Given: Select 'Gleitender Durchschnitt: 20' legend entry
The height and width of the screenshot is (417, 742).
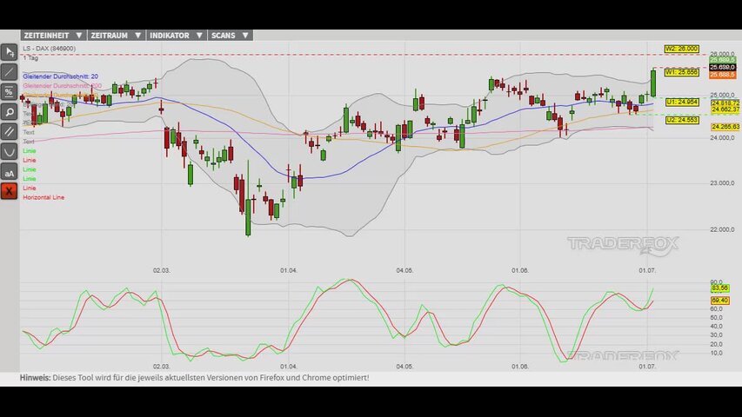Looking at the screenshot, I should coord(61,76).
